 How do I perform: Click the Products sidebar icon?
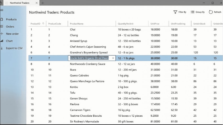tap(2, 19)
